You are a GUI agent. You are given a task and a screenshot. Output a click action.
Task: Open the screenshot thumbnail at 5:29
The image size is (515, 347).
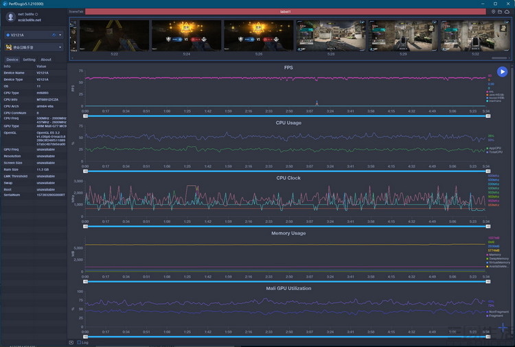tap(403, 36)
